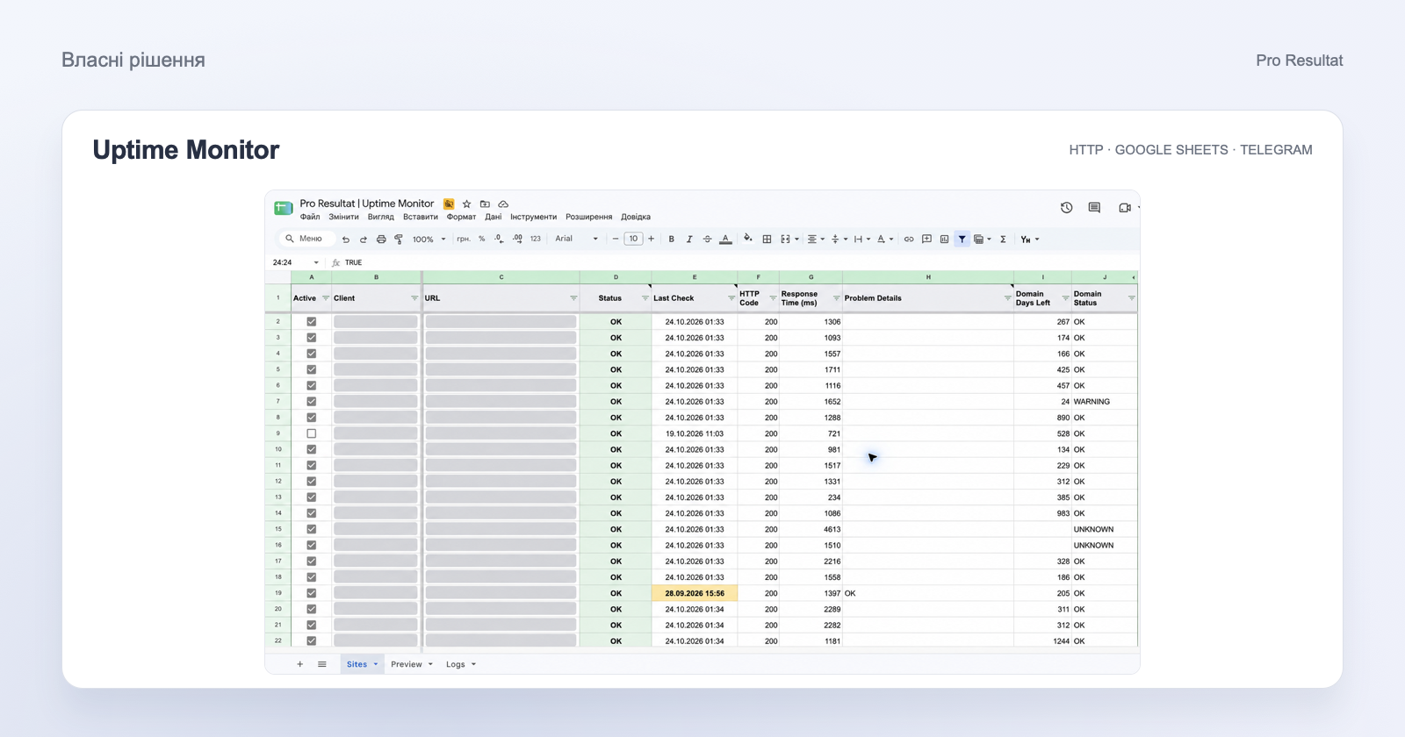Screen dimensions: 1405x737
Task: Check the cloud save status icon
Action: (x=503, y=204)
